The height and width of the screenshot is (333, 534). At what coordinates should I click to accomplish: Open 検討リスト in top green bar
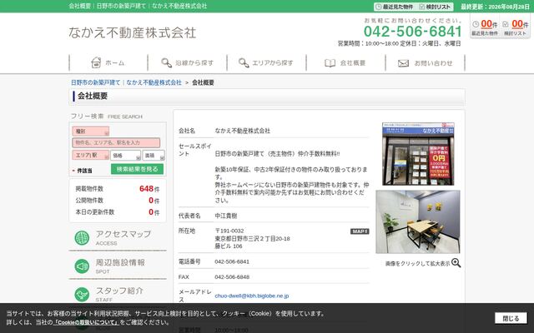[x=436, y=7]
